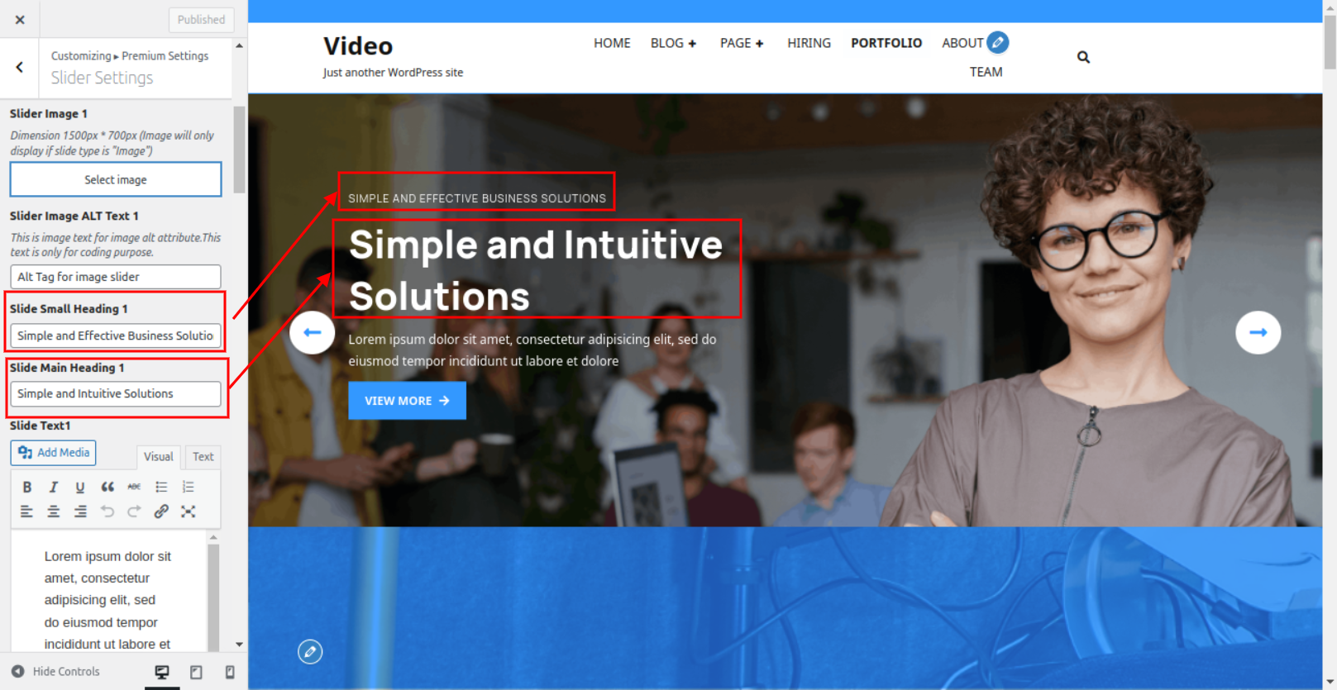Click the blockquote icon in editor toolbar
The height and width of the screenshot is (690, 1337).
pyautogui.click(x=107, y=487)
